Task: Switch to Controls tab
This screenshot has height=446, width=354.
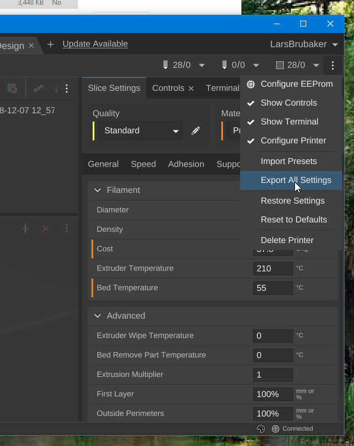Action: pos(168,88)
